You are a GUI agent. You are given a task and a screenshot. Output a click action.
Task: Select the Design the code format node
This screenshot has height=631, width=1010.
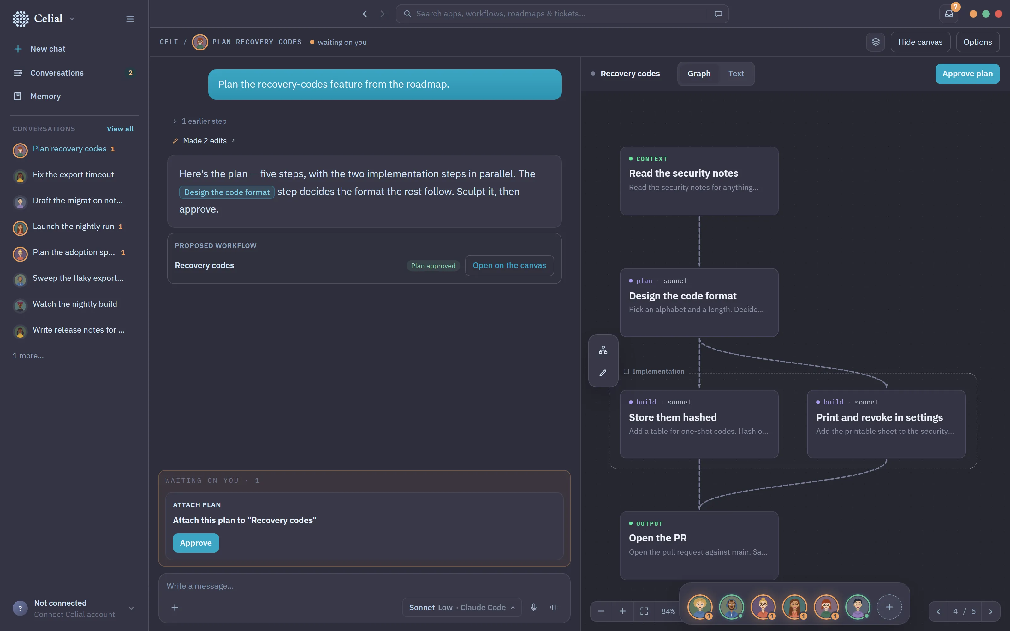(699, 303)
